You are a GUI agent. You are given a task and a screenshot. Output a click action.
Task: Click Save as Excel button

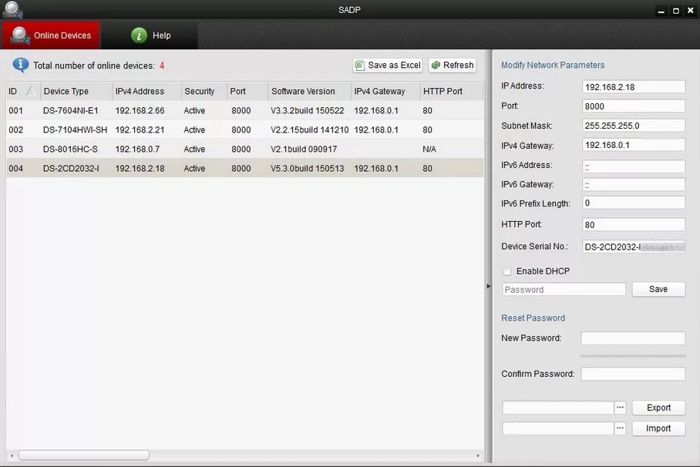click(x=388, y=66)
